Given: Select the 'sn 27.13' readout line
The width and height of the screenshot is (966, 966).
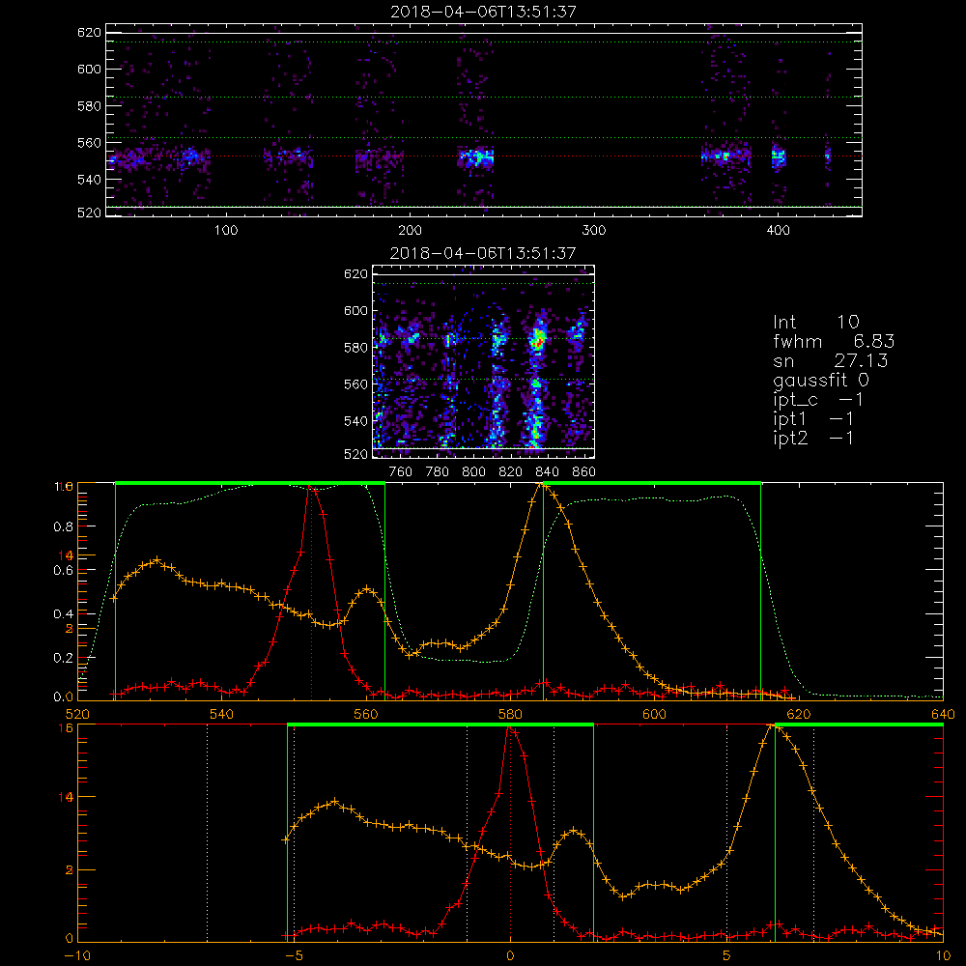Looking at the screenshot, I should click(x=831, y=360).
